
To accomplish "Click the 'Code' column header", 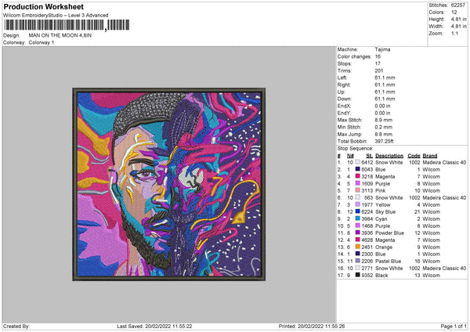I will (414, 156).
